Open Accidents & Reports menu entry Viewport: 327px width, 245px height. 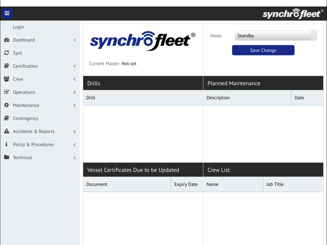point(40,131)
